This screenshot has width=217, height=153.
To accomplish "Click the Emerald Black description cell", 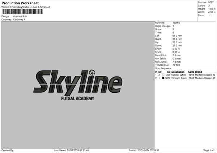I will click(179, 78).
